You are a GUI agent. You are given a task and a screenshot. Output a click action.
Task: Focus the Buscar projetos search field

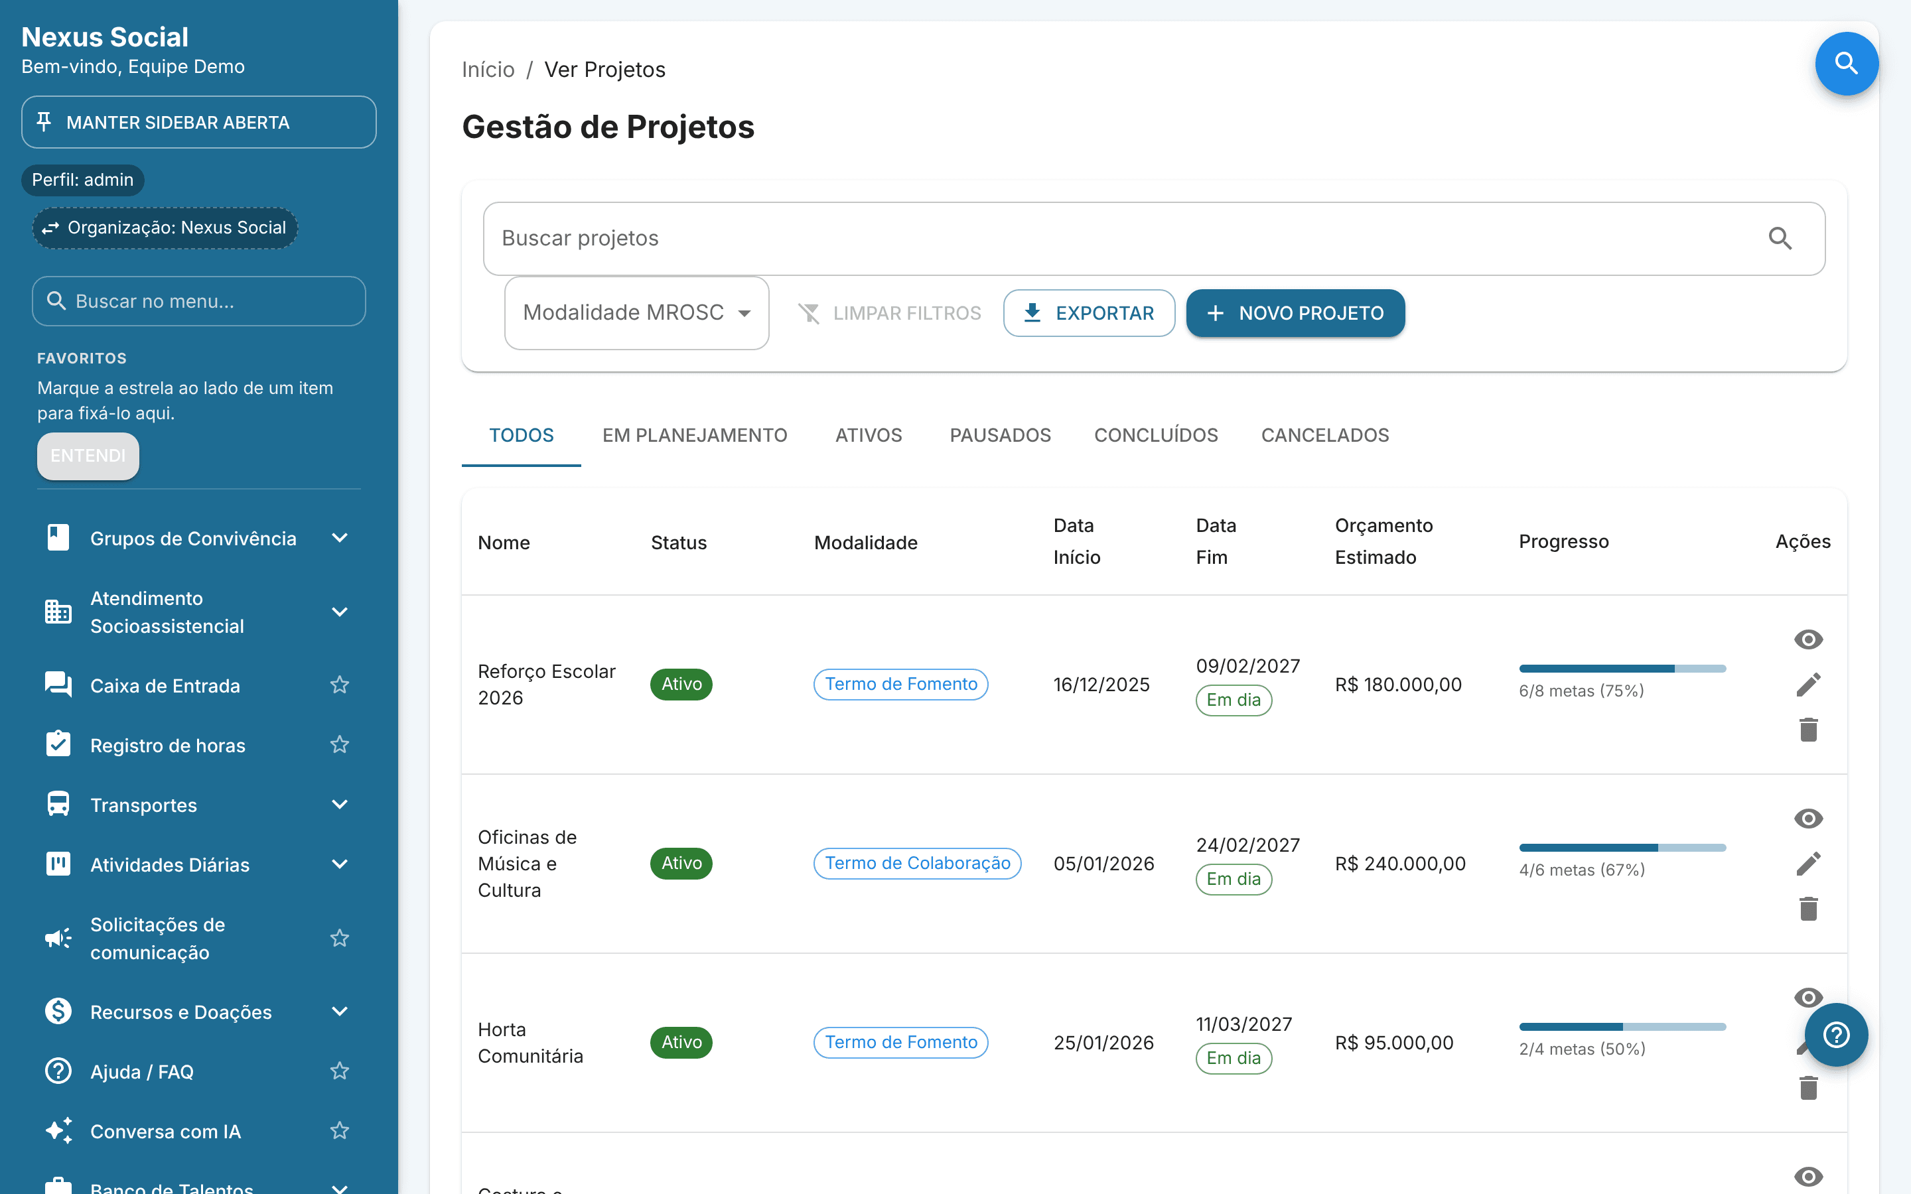coord(1154,239)
